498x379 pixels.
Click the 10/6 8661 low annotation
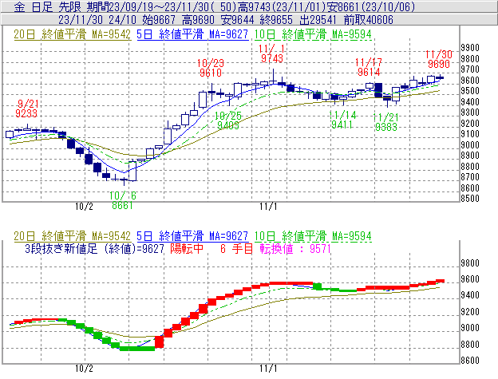click(123, 200)
